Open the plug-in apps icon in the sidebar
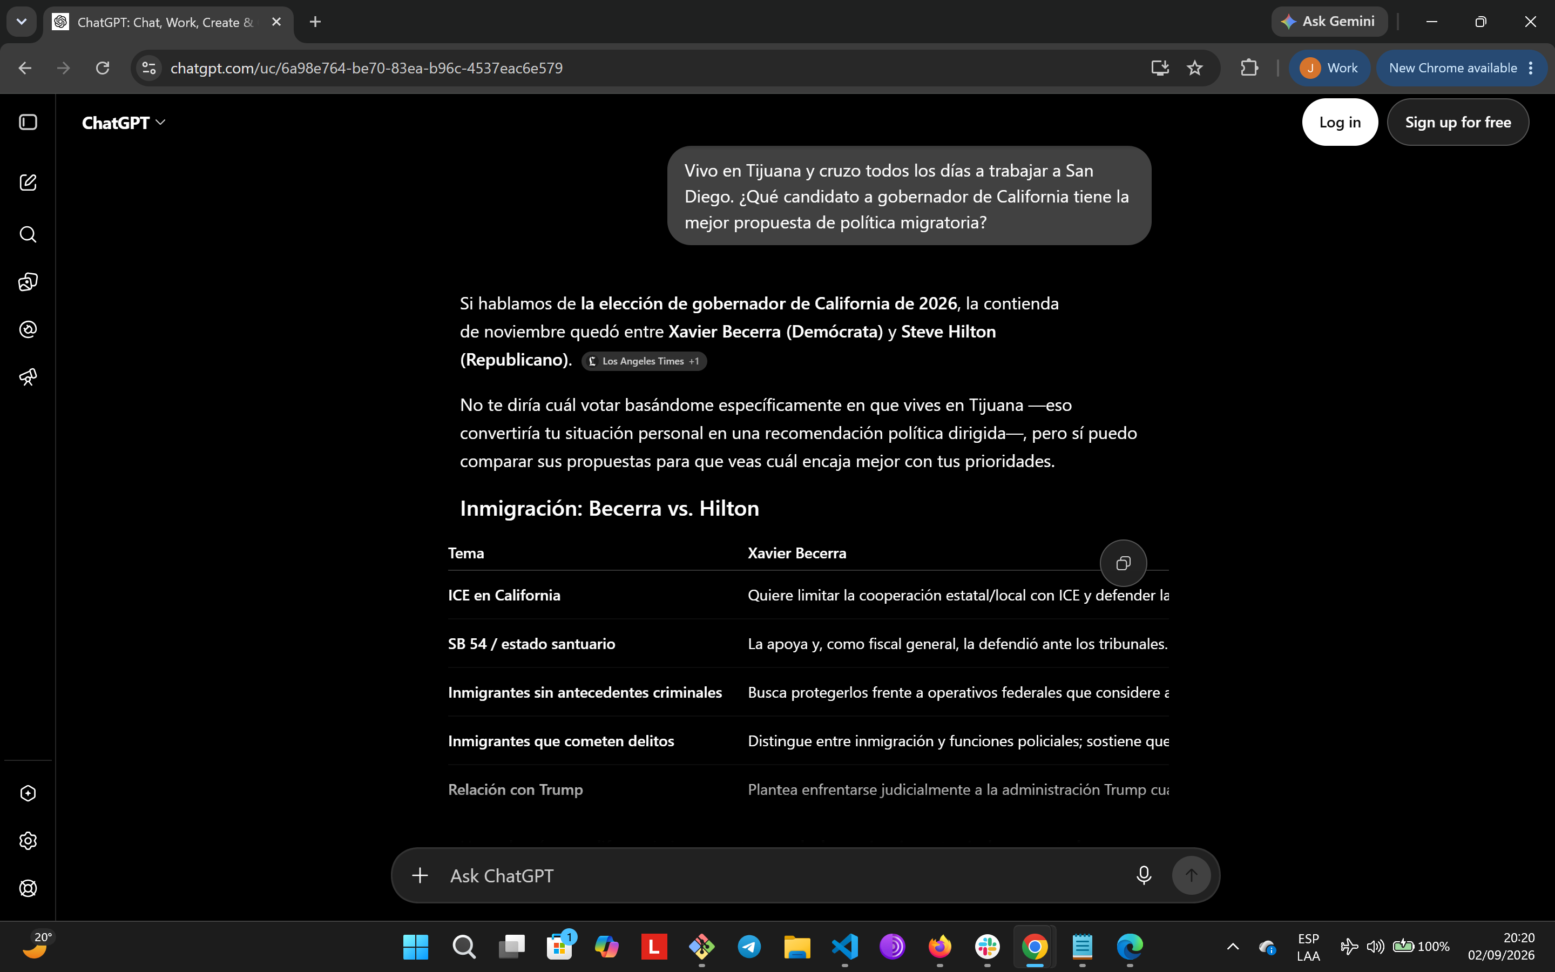Image resolution: width=1555 pixels, height=972 pixels. (x=28, y=329)
